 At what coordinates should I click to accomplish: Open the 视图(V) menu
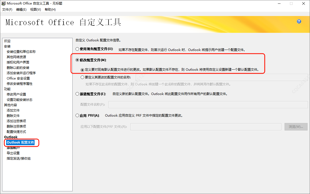tap(35, 10)
